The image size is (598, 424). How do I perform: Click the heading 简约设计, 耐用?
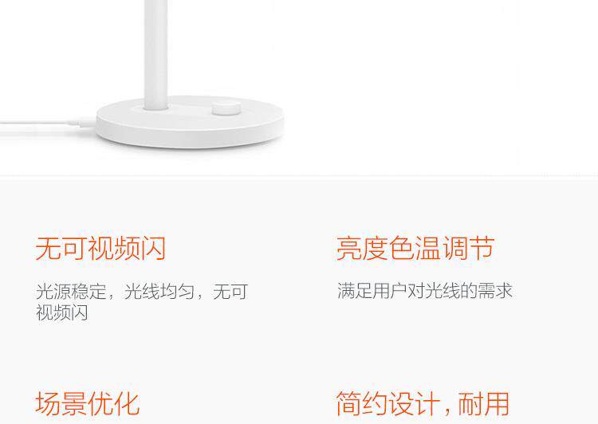tap(423, 403)
